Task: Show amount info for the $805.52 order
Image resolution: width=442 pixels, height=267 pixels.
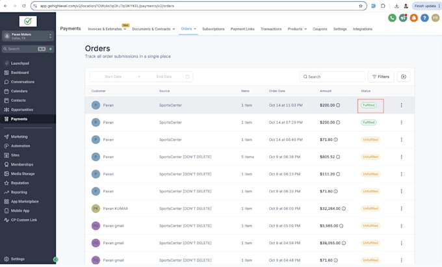Action: (x=338, y=157)
